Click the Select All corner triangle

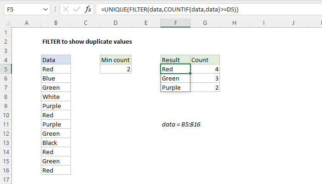[6, 23]
